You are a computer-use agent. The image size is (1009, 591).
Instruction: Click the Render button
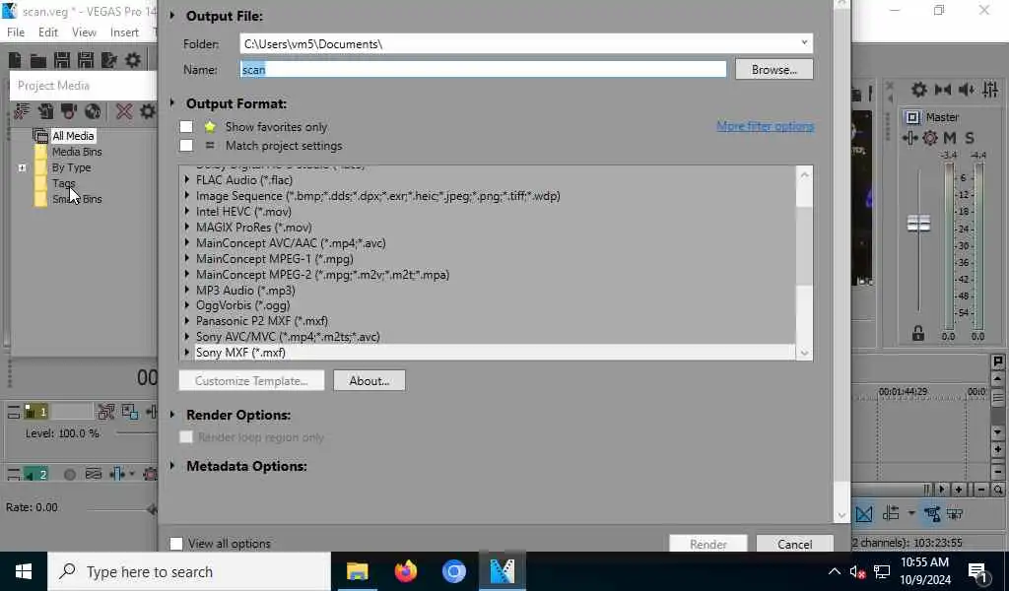pos(708,544)
